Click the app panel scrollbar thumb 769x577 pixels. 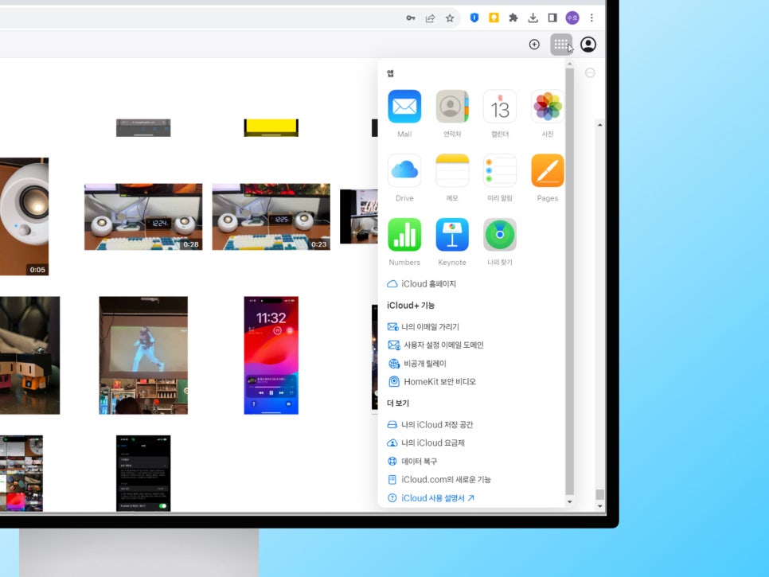(569, 282)
